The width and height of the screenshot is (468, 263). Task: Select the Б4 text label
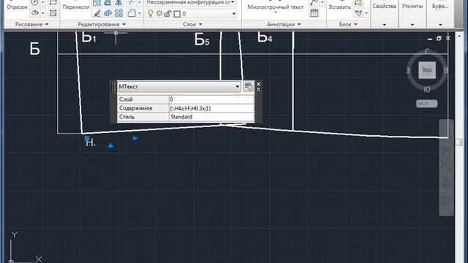click(x=265, y=37)
